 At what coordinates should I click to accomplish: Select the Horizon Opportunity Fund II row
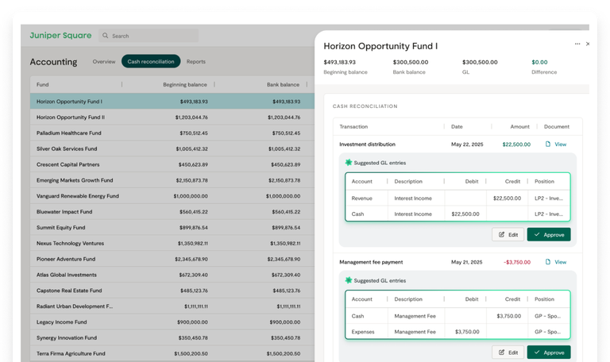[172, 117]
